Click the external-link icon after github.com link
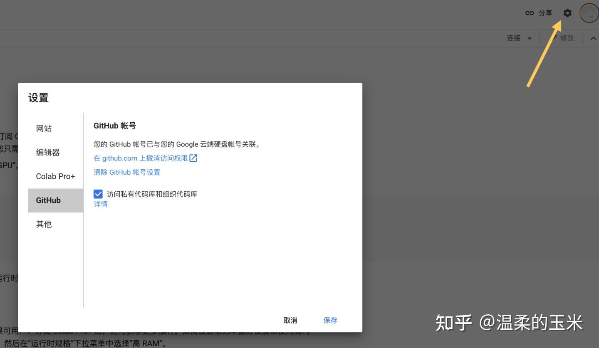Screen dimensions: 599x348 tap(193, 158)
